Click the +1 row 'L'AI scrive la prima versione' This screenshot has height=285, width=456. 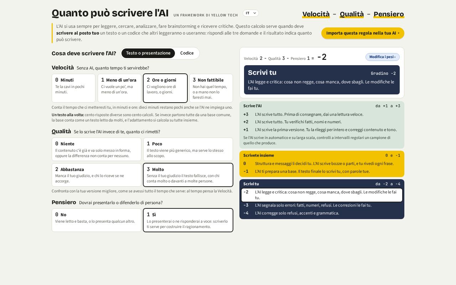[322, 130]
